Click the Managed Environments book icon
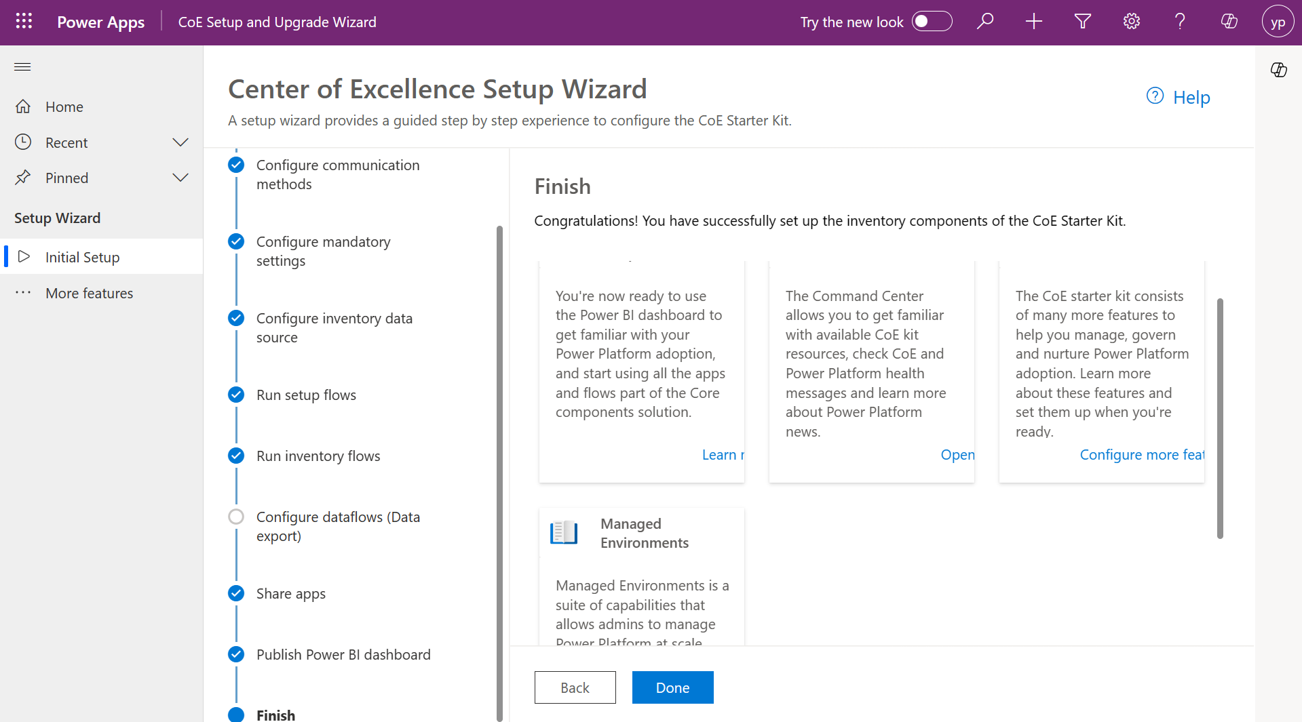 tap(563, 532)
